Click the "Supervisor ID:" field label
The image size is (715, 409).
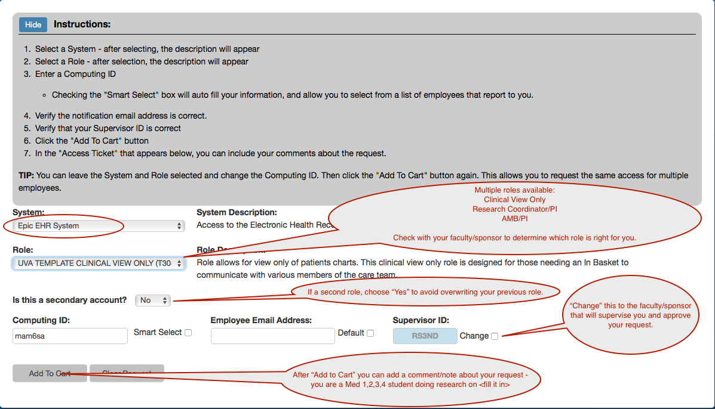[x=421, y=320]
